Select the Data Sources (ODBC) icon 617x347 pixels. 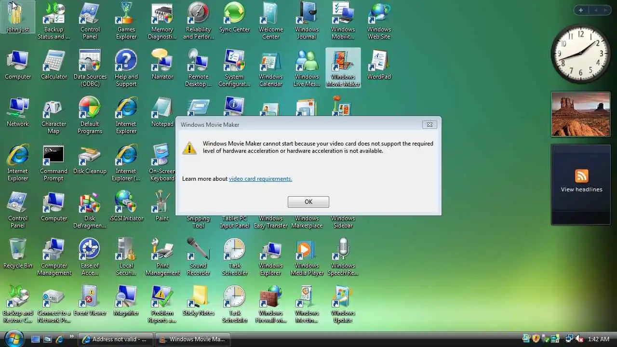pyautogui.click(x=90, y=68)
